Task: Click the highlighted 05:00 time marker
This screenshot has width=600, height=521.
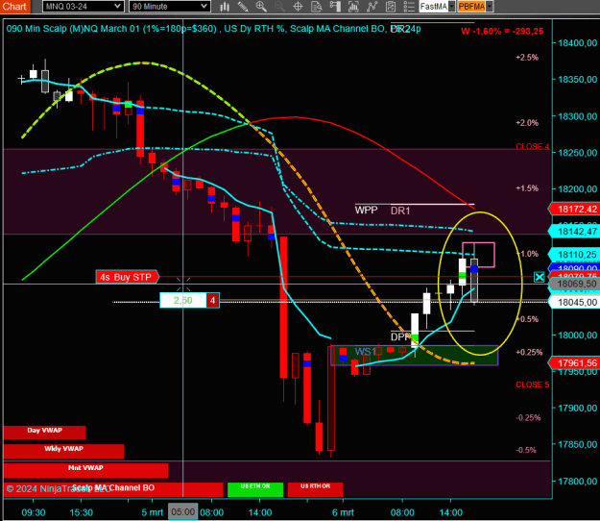Action: [x=183, y=511]
